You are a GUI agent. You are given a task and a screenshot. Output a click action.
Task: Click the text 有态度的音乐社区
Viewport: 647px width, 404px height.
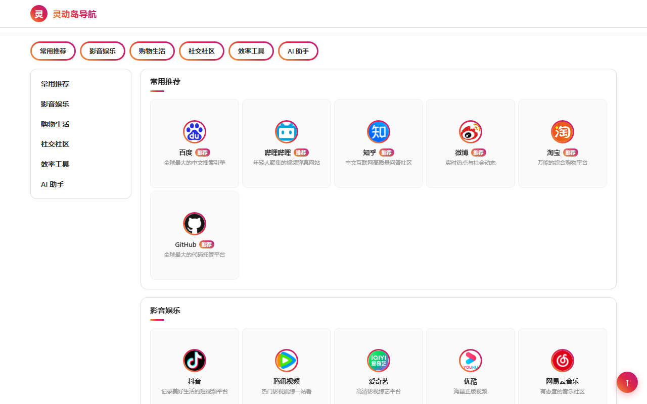[x=563, y=391]
